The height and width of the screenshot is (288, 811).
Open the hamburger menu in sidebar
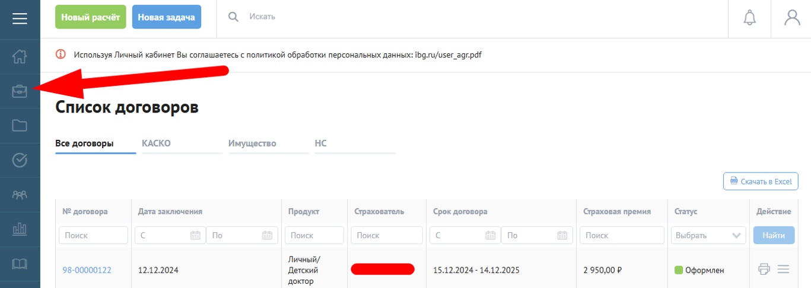20,19
